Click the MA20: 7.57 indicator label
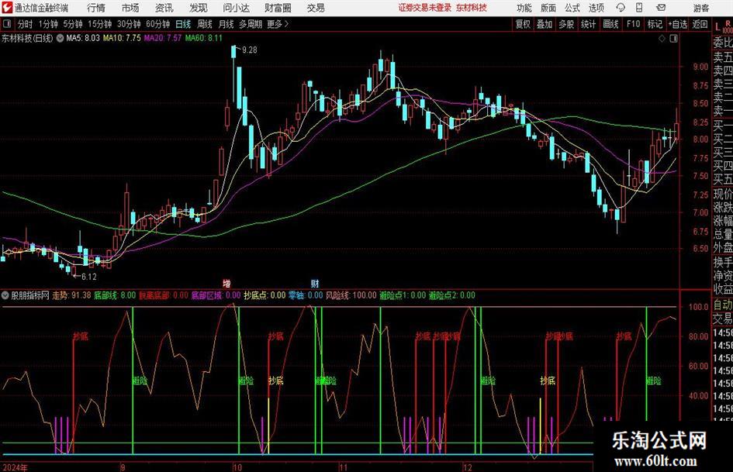The width and height of the screenshot is (733, 472). click(163, 38)
